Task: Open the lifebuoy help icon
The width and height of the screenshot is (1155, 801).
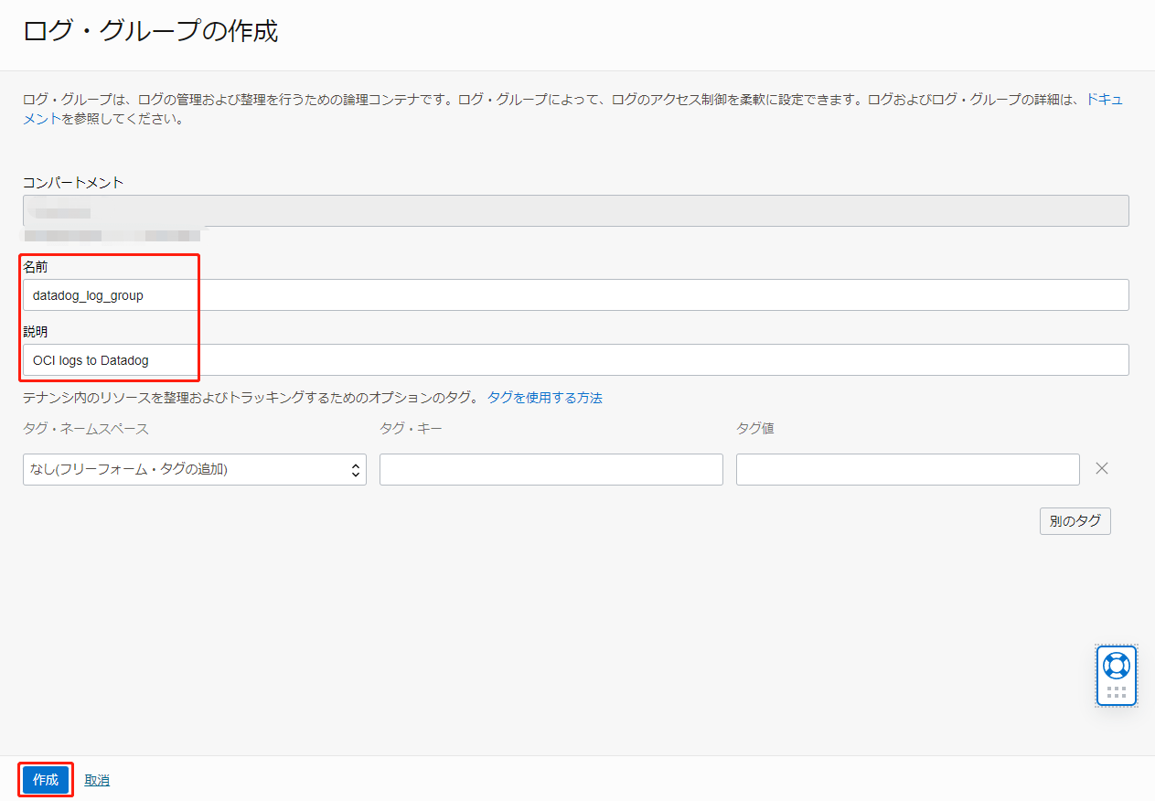Action: (x=1116, y=665)
